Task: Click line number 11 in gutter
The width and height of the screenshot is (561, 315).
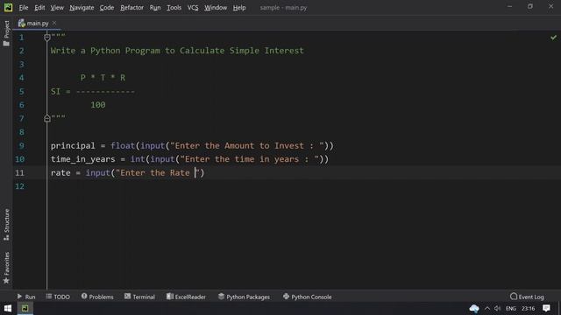Action: click(x=19, y=173)
